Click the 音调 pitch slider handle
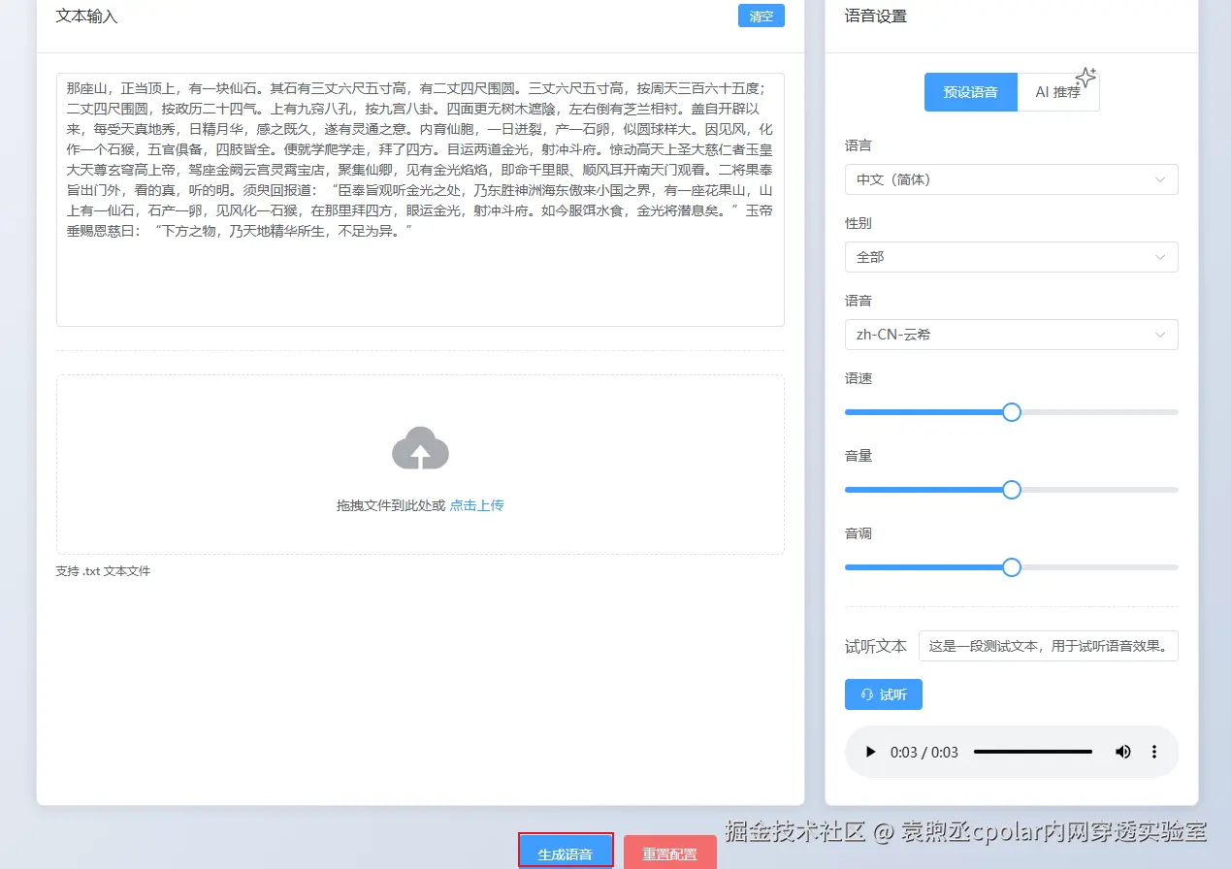Viewport: 1231px width, 869px height. pyautogui.click(x=1012, y=567)
